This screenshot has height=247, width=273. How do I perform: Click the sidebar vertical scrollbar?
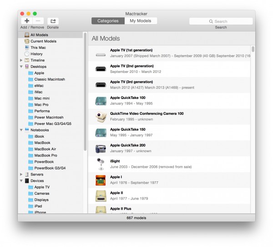pos(85,92)
